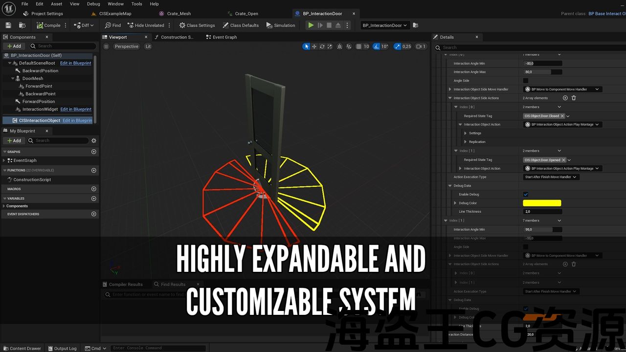Viewport: 626px width, 352px height.
Task: Toggle the Angle Side checkbox
Action: [x=526, y=81]
